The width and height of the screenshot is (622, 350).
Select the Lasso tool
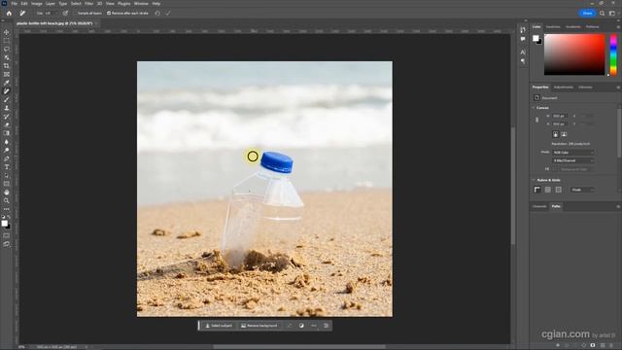tap(7, 50)
